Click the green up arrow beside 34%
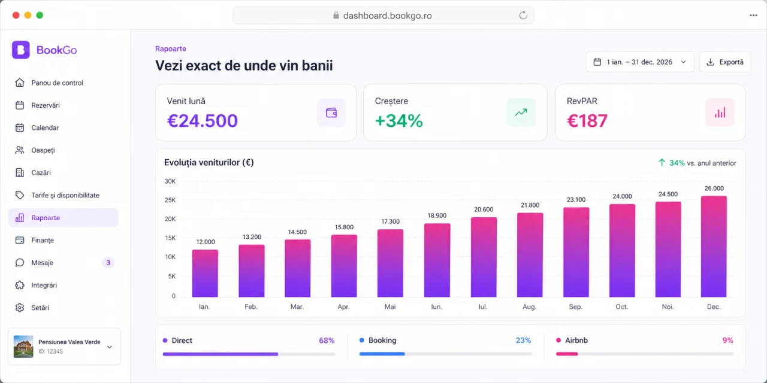767x383 pixels. click(662, 163)
